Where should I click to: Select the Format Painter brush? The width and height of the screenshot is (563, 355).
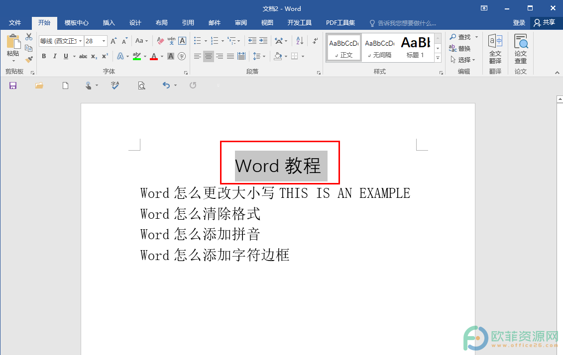coord(29,59)
